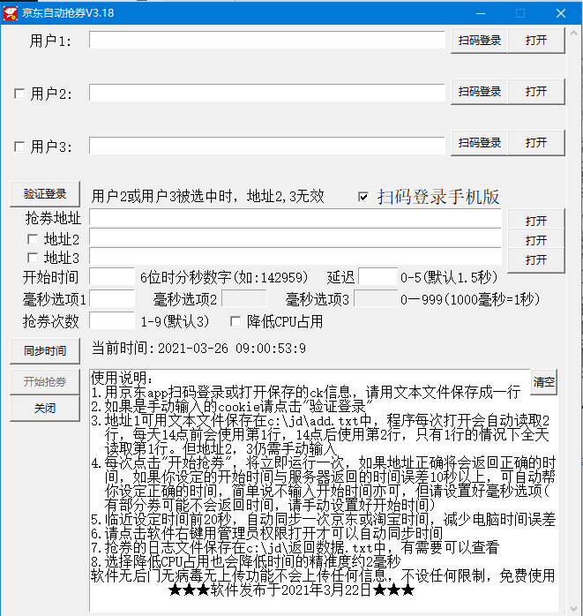Click 打开 button for 地址3 row
This screenshot has width=583, height=616.
[536, 259]
